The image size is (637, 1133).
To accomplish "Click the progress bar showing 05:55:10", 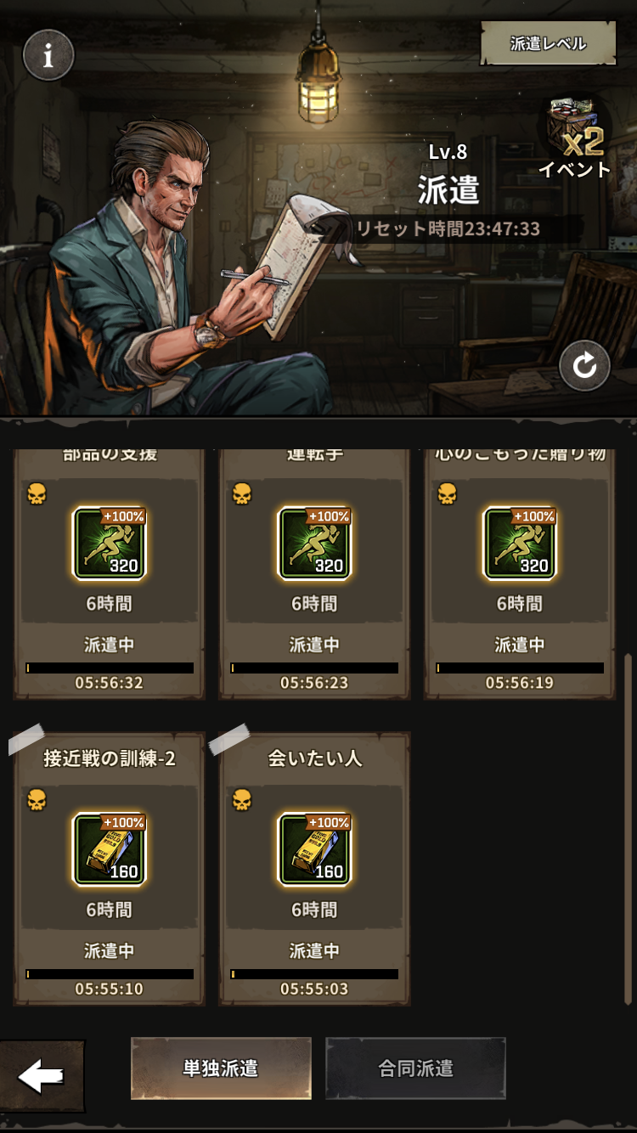I will (110, 974).
